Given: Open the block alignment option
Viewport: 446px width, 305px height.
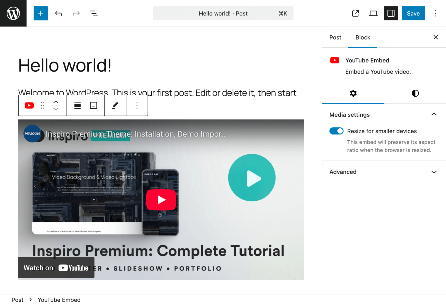Looking at the screenshot, I should click(x=77, y=105).
